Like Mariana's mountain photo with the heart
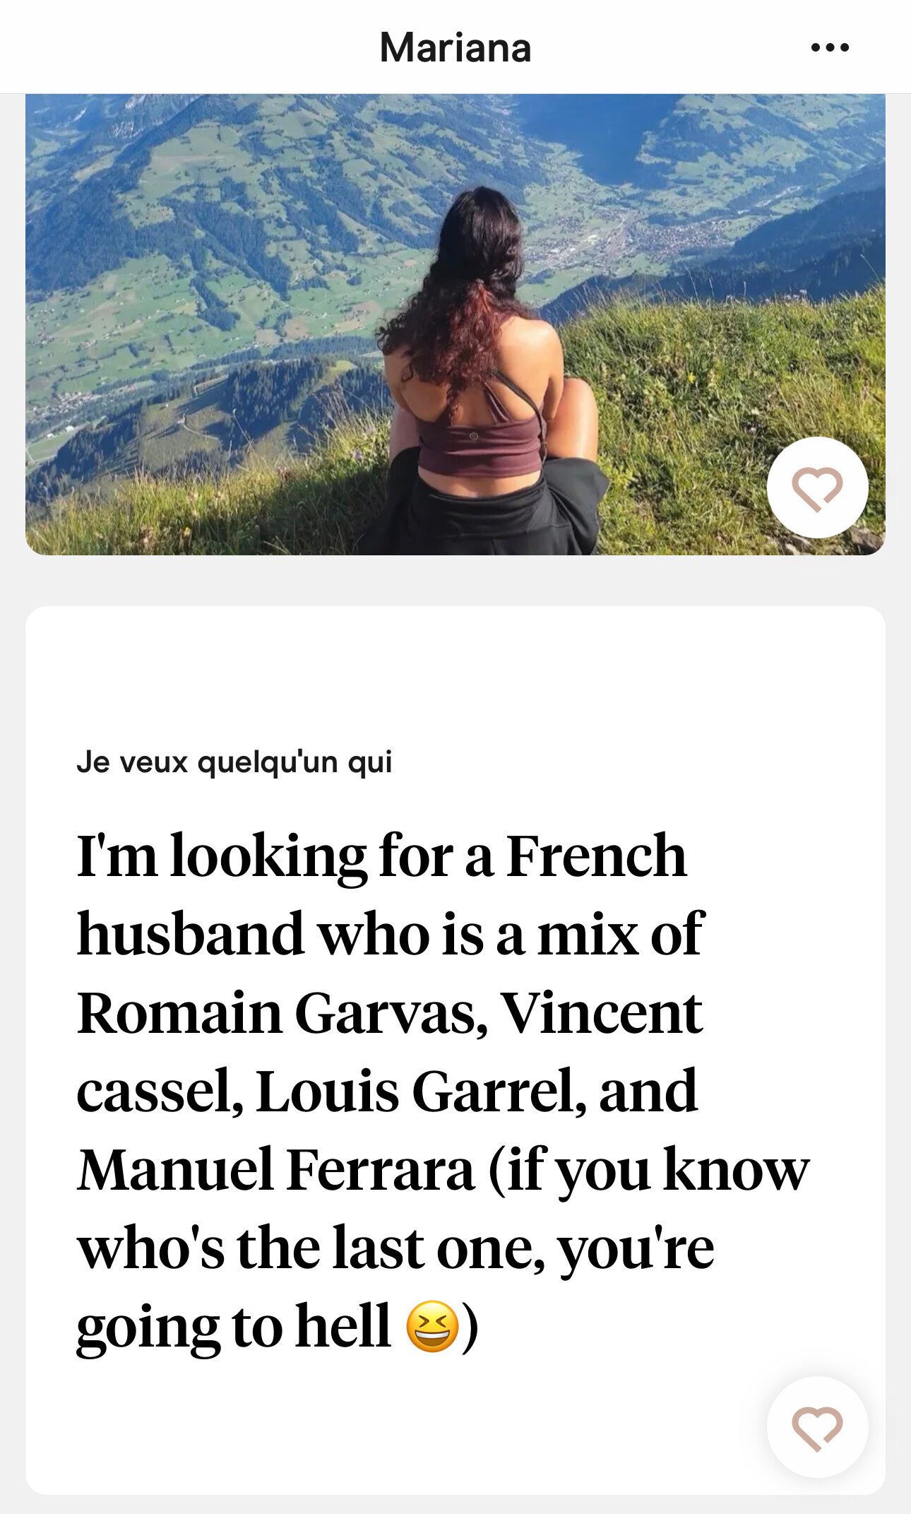 817,488
